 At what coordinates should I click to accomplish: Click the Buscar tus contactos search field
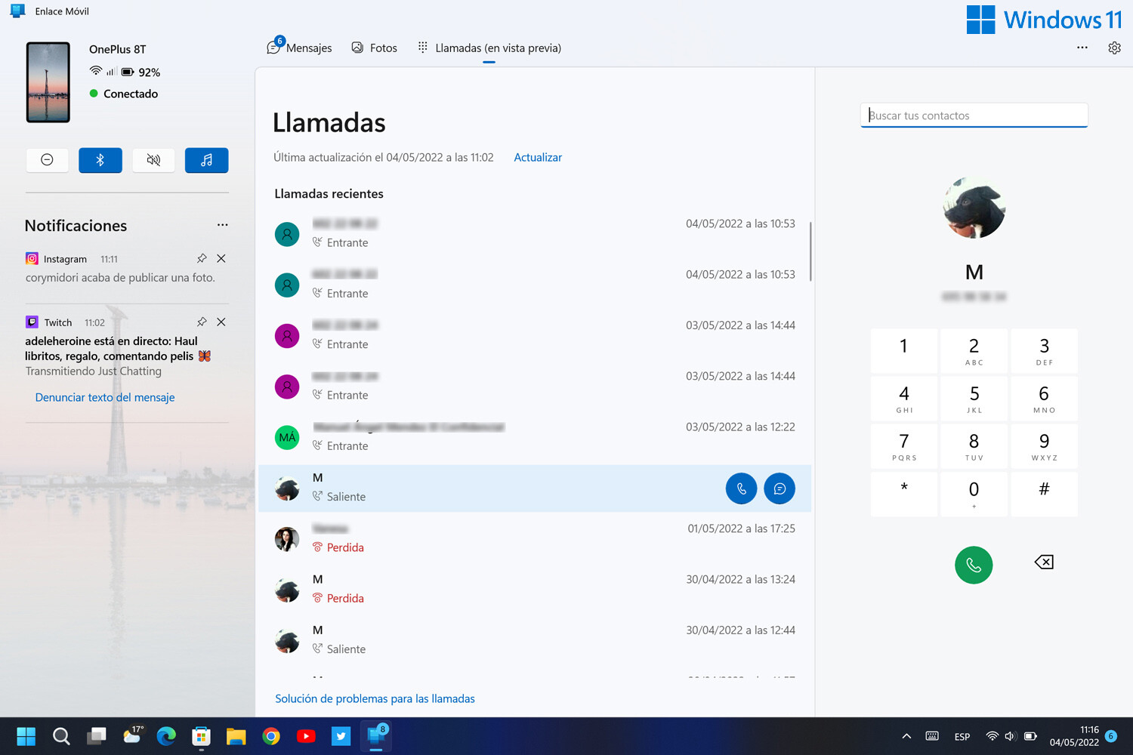[x=974, y=115]
